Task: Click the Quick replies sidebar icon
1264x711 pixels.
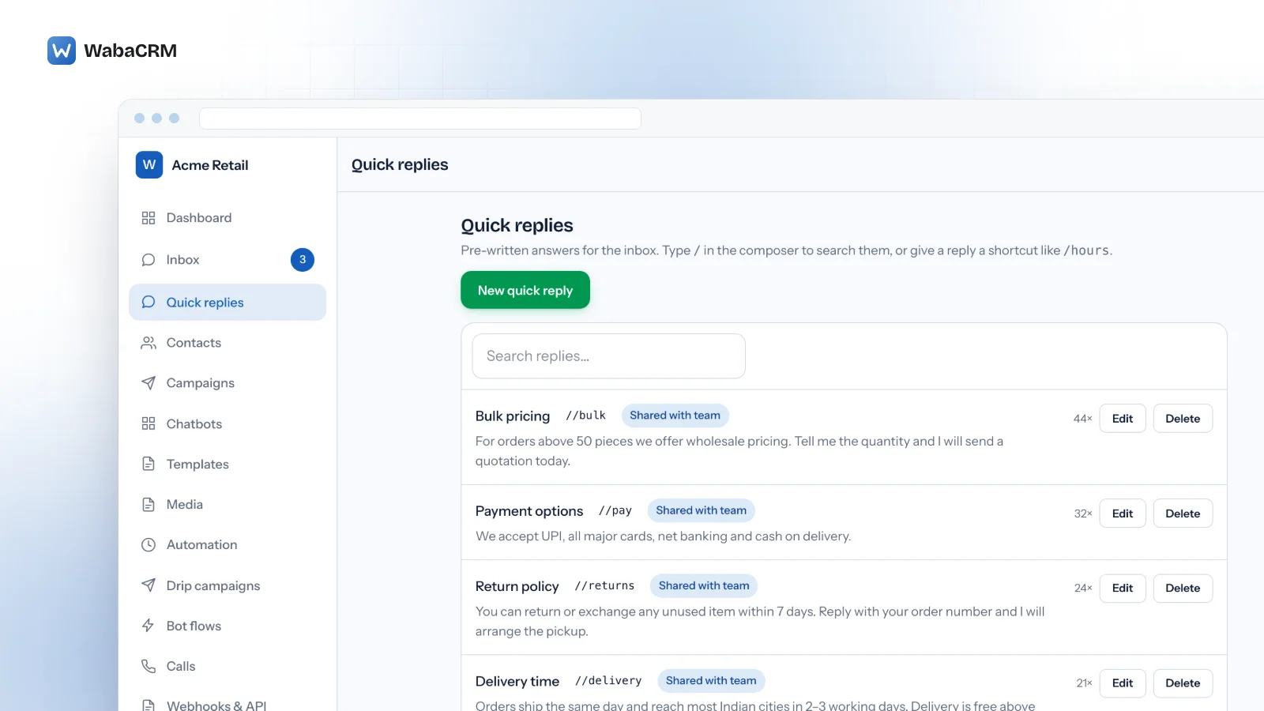Action: pyautogui.click(x=149, y=302)
